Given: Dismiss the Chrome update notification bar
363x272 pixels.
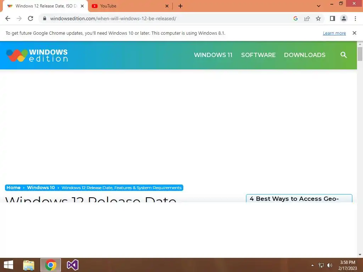Looking at the screenshot, I should [354, 33].
